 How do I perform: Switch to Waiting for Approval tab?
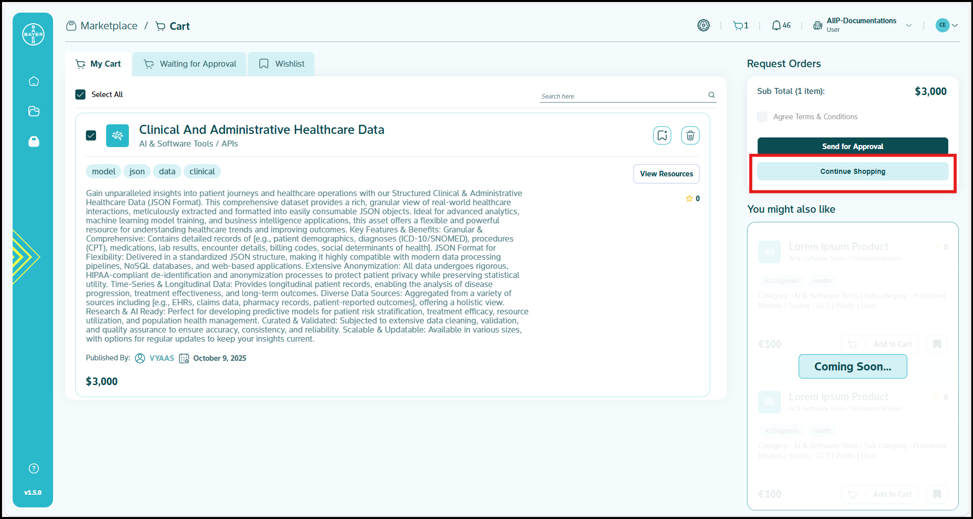[x=190, y=64]
